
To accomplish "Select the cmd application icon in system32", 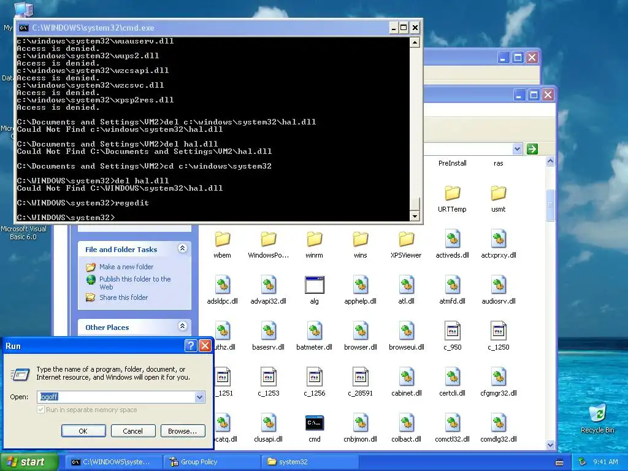I will coord(315,423).
